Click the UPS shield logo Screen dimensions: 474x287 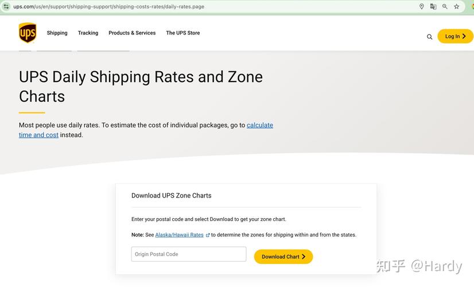[28, 33]
